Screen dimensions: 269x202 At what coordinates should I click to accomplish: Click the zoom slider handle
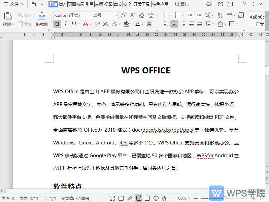tap(225, 198)
